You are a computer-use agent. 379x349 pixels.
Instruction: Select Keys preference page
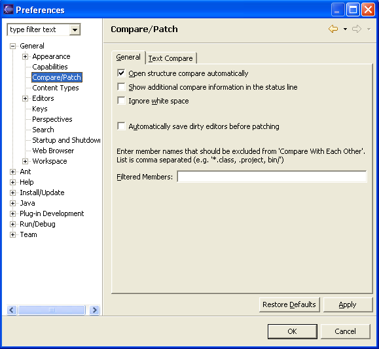tap(40, 109)
